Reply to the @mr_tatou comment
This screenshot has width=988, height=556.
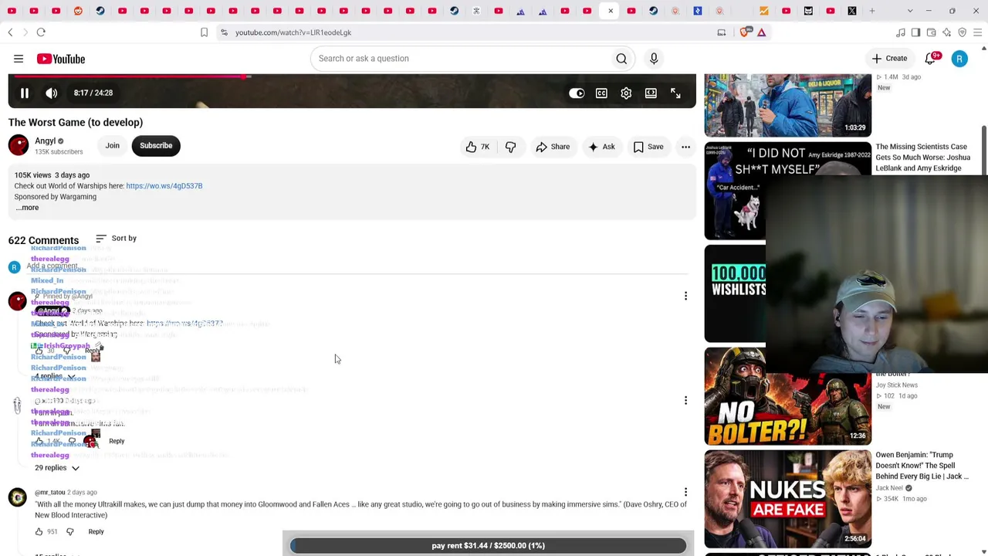point(96,531)
